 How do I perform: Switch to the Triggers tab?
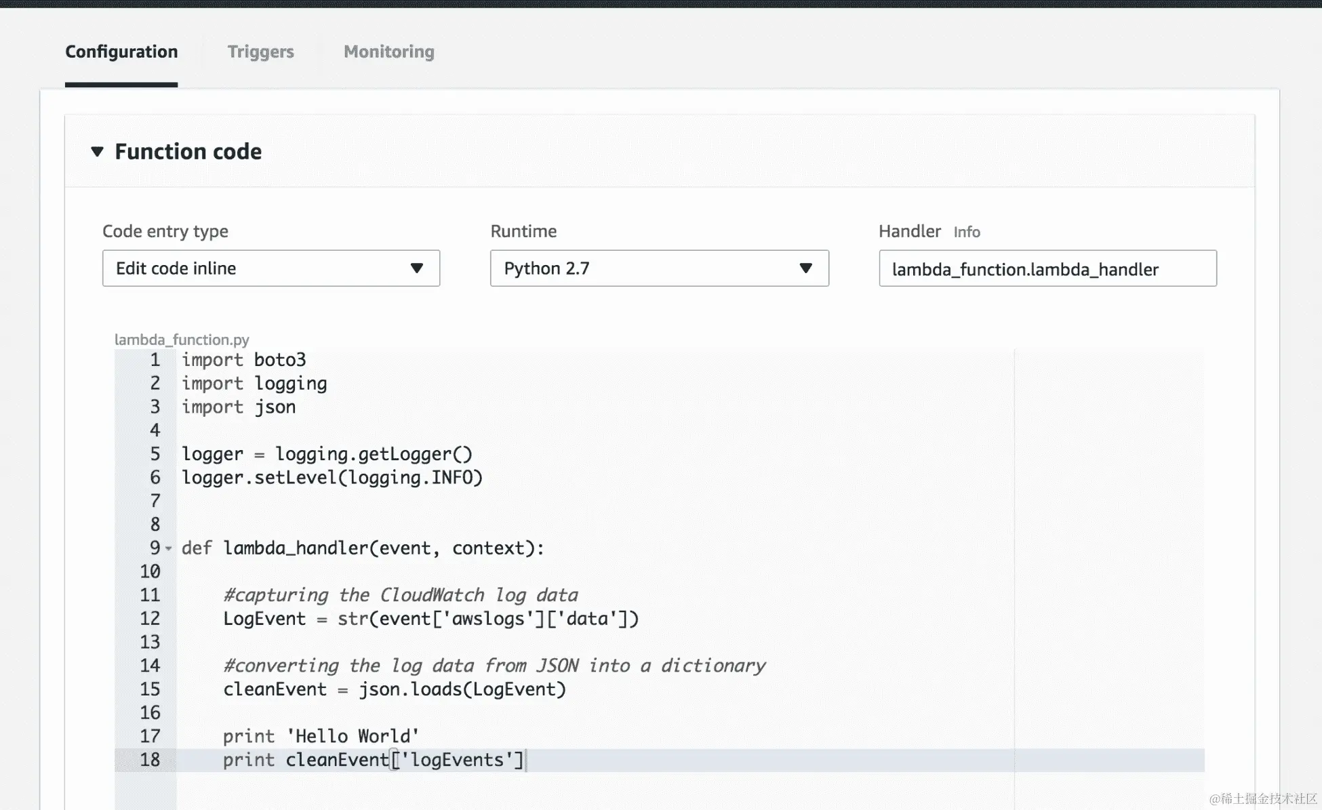(260, 52)
